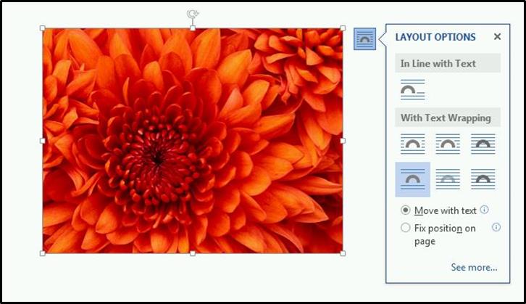Select Top and Bottom wrapping
This screenshot has width=526, height=304.
(x=413, y=179)
